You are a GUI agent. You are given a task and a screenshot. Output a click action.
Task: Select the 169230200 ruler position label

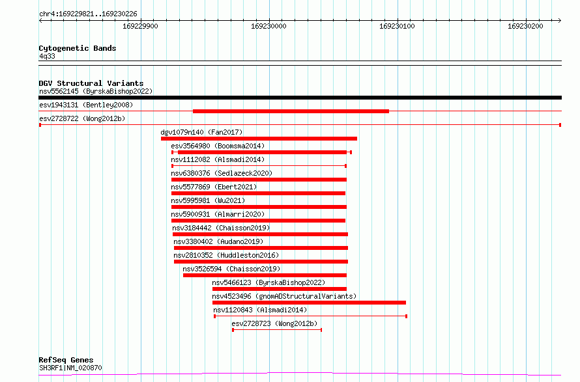click(525, 26)
